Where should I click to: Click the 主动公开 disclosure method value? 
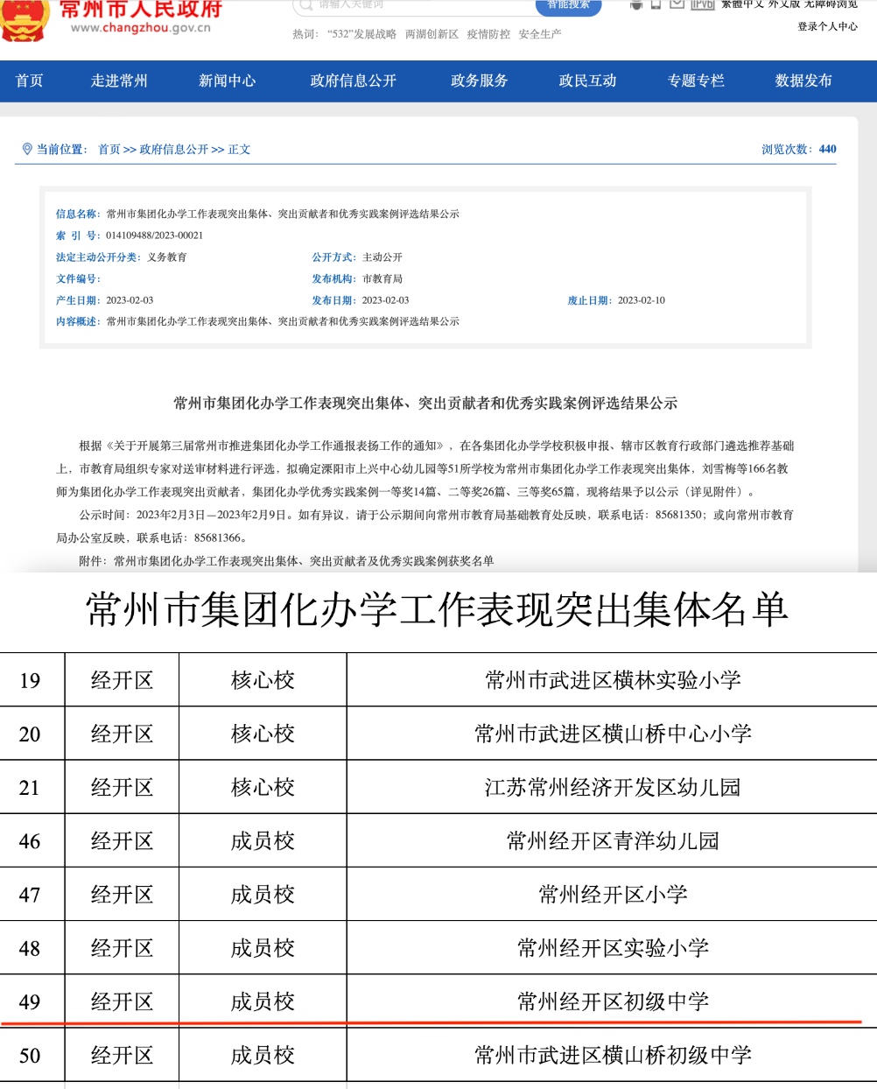tap(382, 257)
